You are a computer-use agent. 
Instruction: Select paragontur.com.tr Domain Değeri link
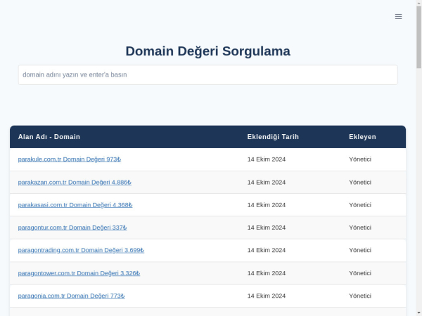point(72,228)
